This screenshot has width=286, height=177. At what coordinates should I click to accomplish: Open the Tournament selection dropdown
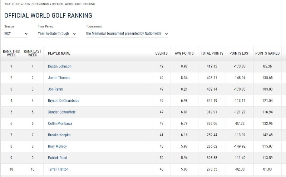click(x=127, y=34)
